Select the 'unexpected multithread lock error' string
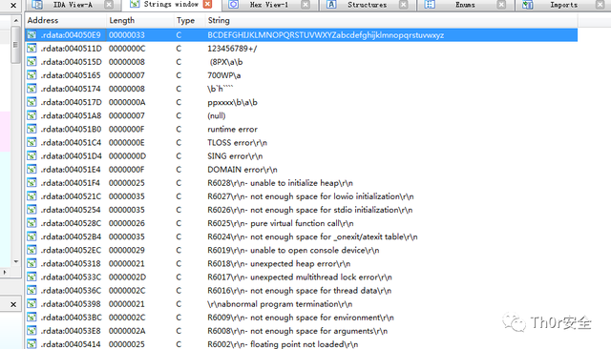This screenshot has height=349, width=611. click(300, 277)
